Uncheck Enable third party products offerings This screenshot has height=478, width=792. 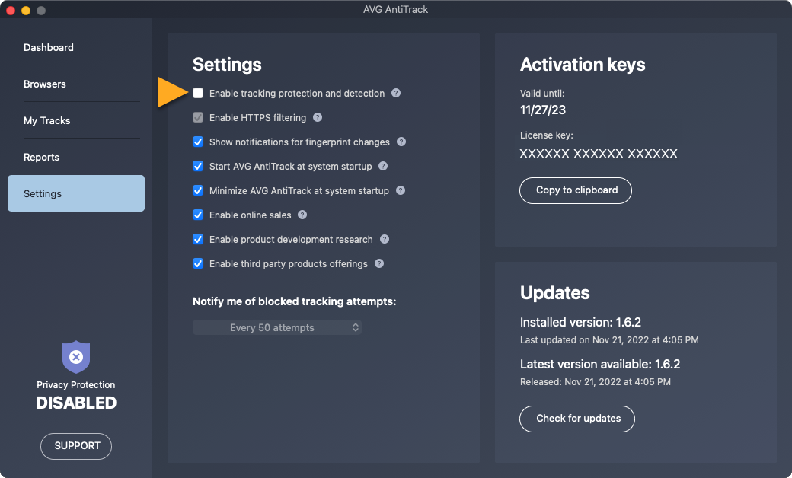[198, 264]
